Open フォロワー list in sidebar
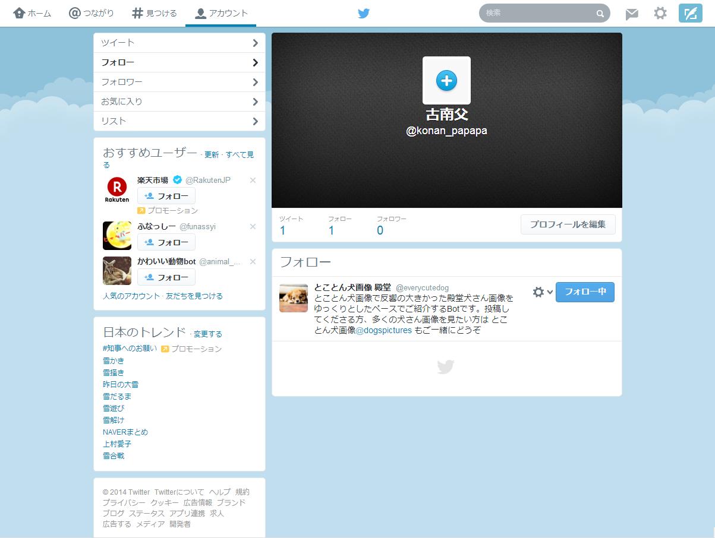715x538 pixels. [x=179, y=82]
